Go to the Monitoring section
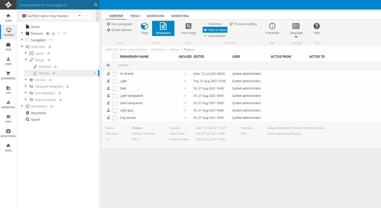381x208 pixels. click(8, 133)
